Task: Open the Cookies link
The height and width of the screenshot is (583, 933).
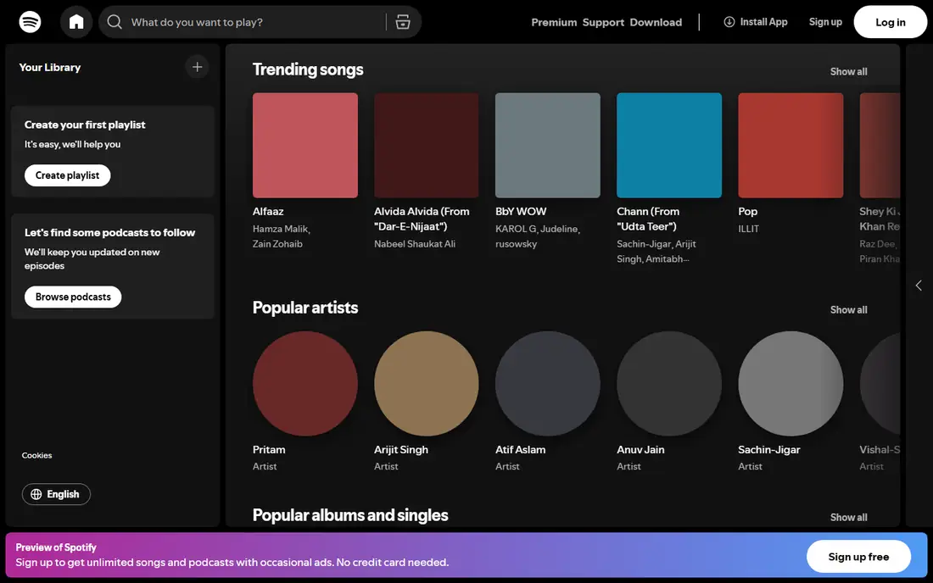Action: point(36,455)
